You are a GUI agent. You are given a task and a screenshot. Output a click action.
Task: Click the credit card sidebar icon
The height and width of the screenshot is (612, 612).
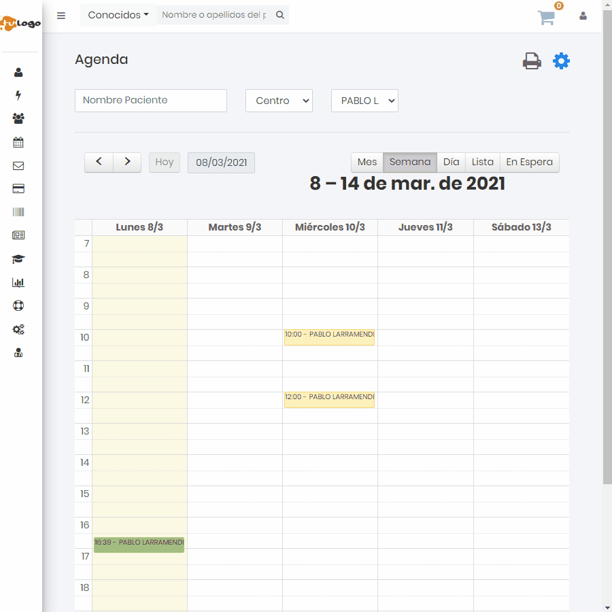(18, 189)
